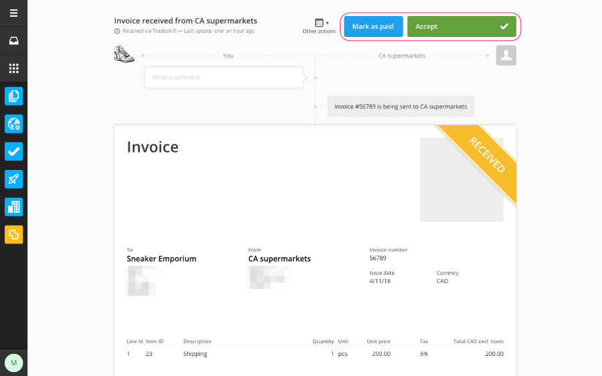Click the Shipping line item description
This screenshot has height=376, width=602.
point(195,354)
